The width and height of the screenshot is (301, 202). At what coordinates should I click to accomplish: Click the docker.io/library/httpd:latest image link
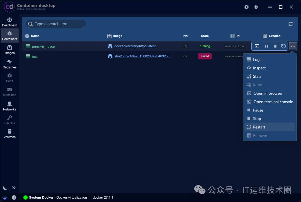tap(135, 46)
